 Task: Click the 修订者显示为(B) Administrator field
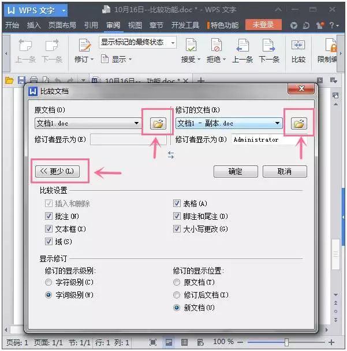click(269, 139)
